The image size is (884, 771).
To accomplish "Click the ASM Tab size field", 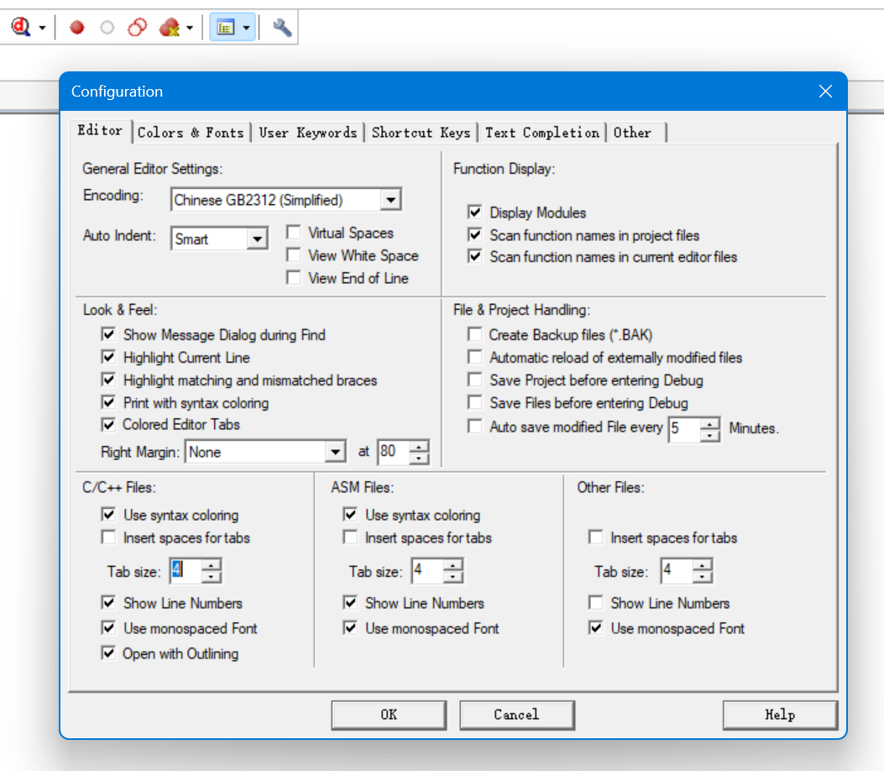I will click(x=426, y=571).
